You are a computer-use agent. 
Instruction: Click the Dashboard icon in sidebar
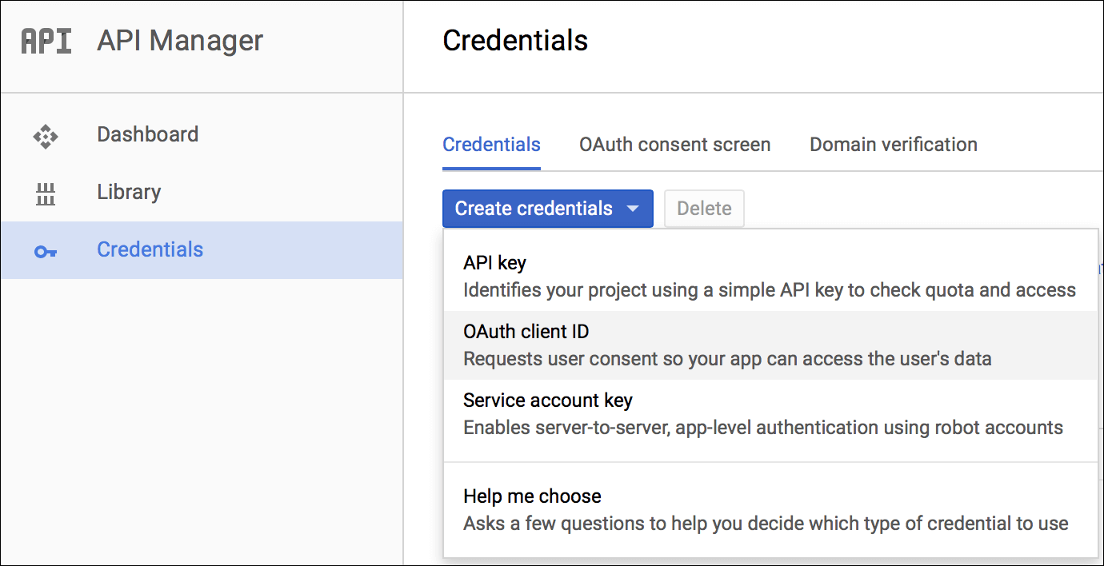[46, 136]
